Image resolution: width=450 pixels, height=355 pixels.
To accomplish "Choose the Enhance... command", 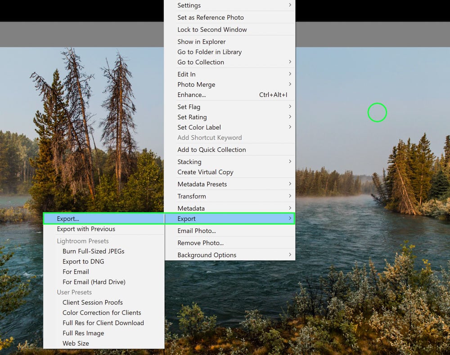I will [x=229, y=95].
